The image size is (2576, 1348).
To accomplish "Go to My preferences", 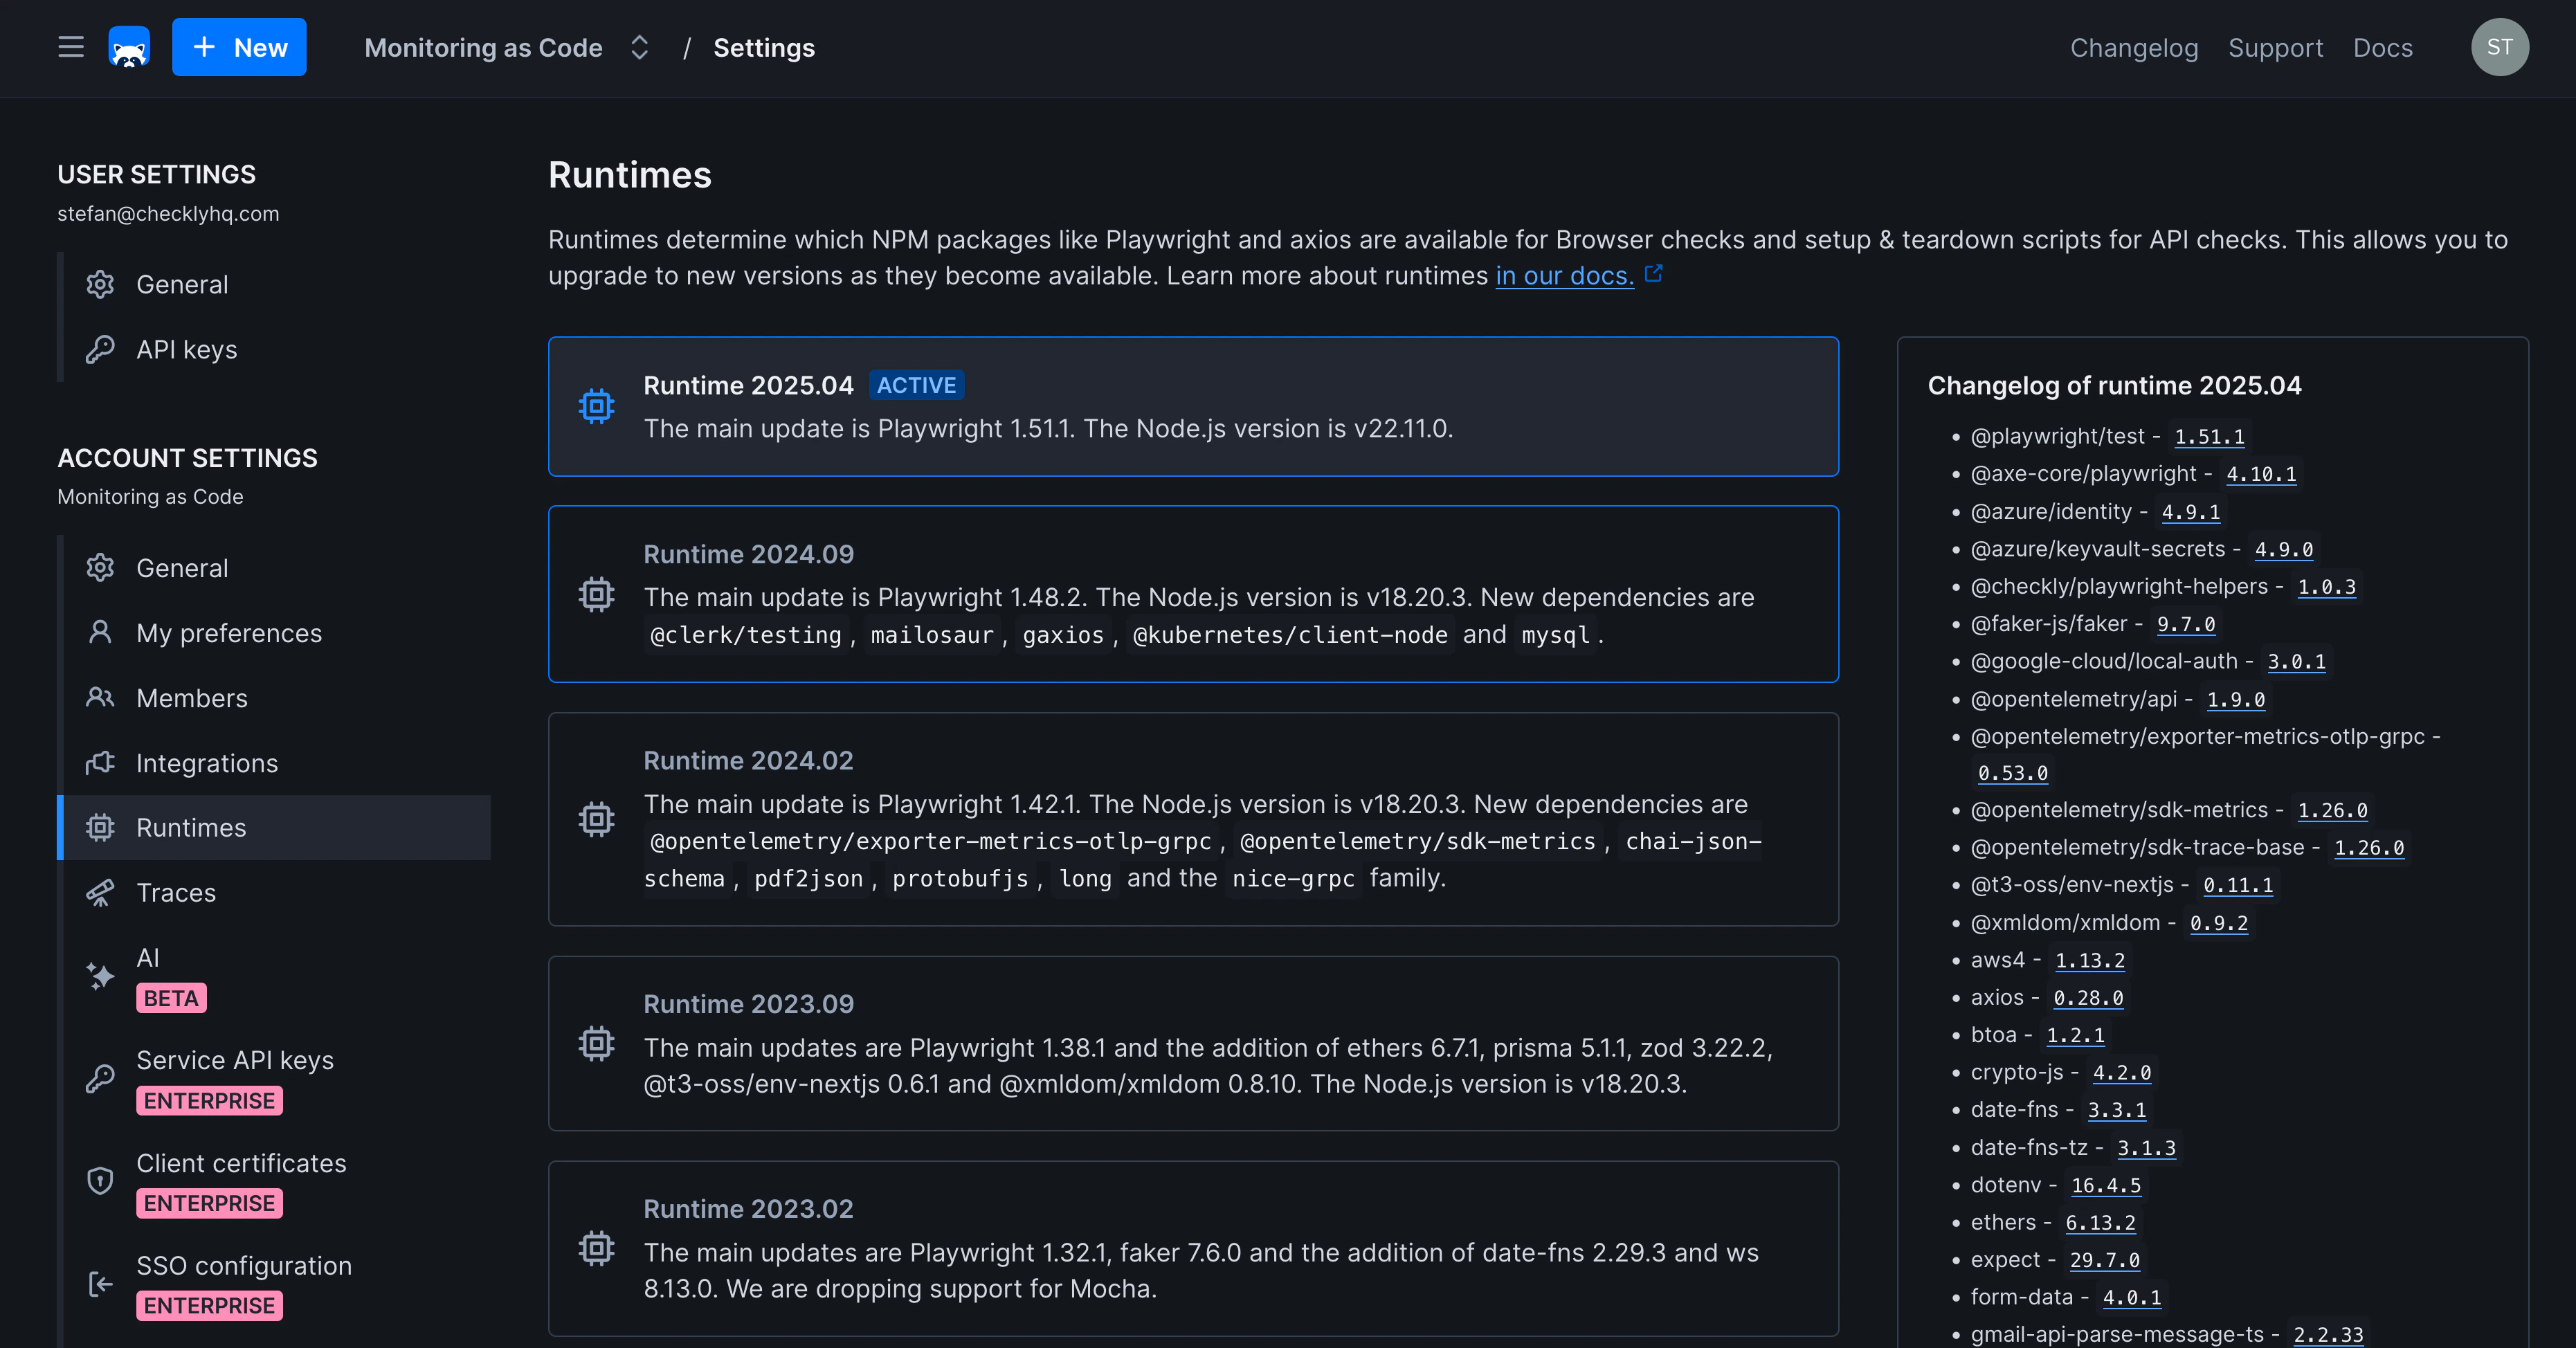I will coord(228,633).
